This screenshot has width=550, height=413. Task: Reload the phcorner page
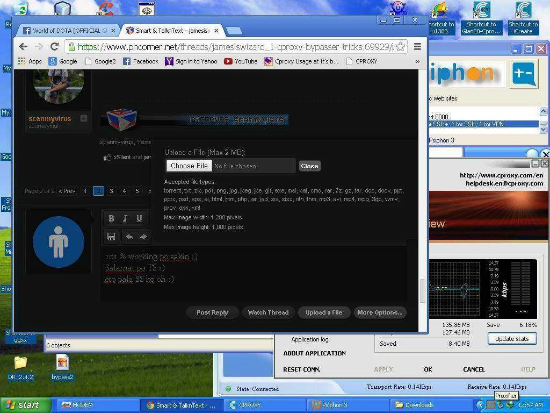(54, 47)
